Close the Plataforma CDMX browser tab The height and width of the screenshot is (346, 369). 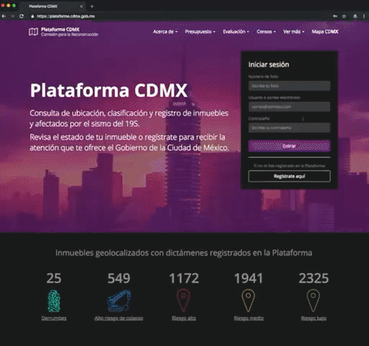tap(81, 6)
